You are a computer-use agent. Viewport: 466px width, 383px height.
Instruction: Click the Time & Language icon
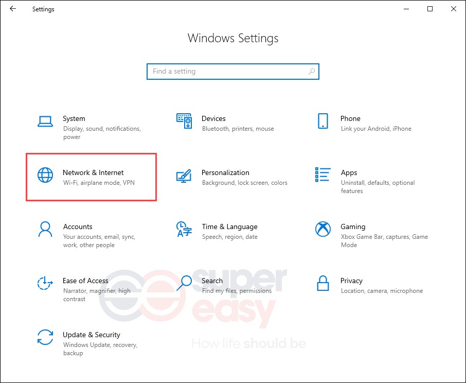point(184,229)
